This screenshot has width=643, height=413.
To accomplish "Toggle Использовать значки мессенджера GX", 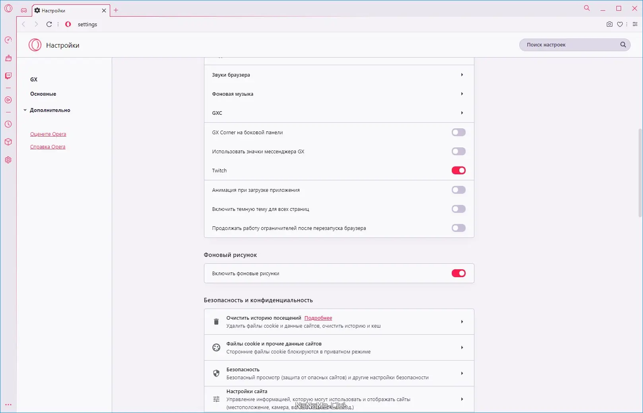I will [x=458, y=151].
